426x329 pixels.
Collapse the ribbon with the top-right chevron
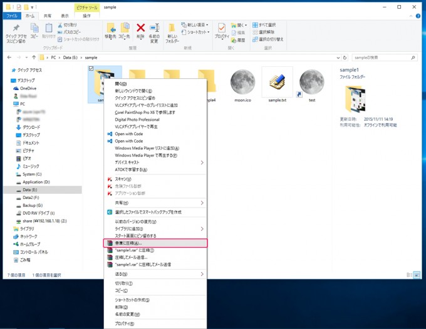tap(411, 16)
